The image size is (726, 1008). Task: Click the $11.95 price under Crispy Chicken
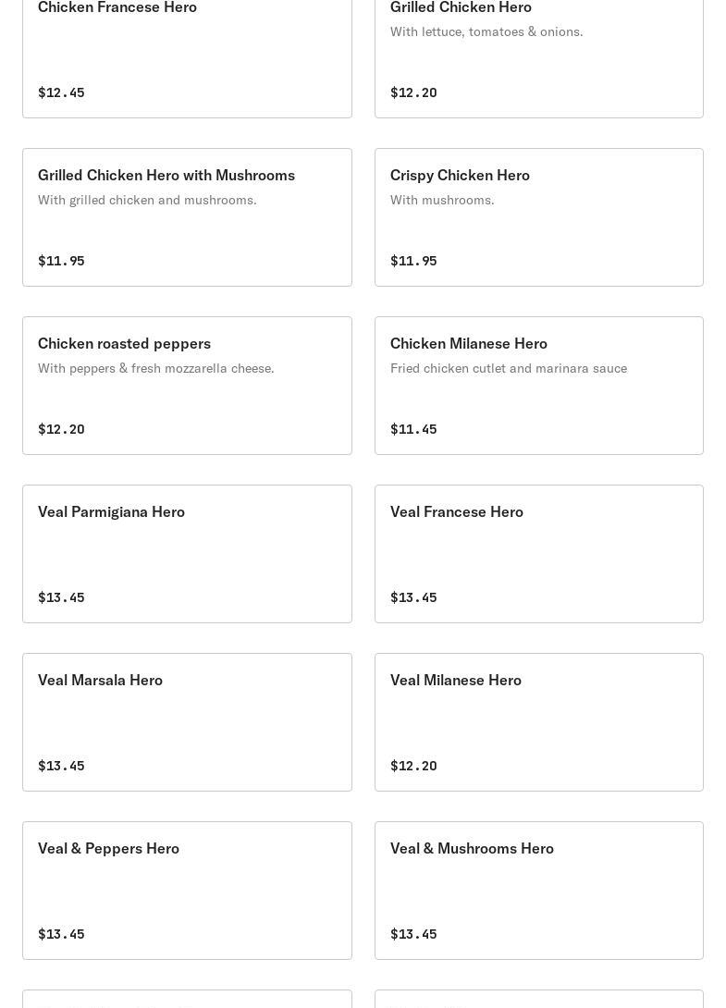tap(413, 261)
